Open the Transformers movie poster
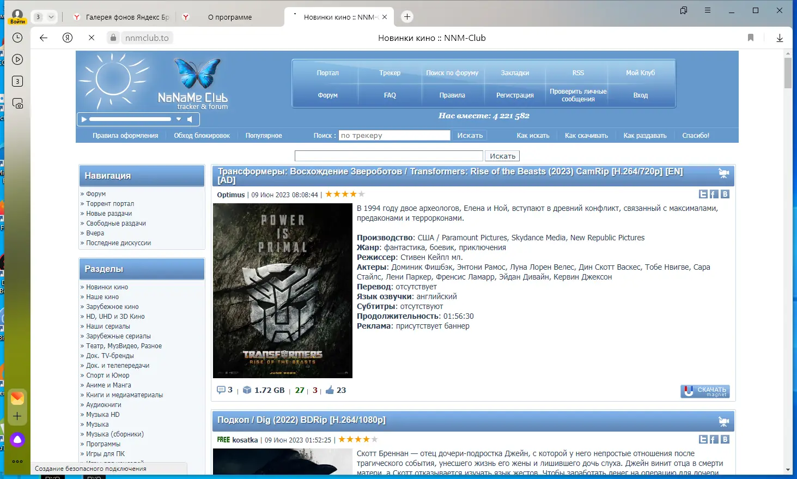The image size is (797, 479). click(x=283, y=291)
